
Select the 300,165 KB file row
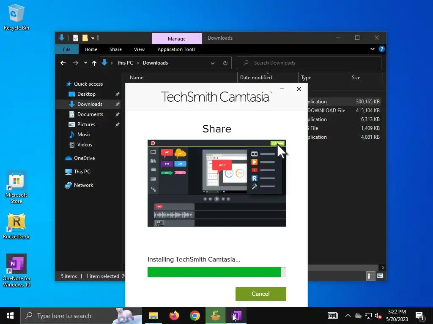[x=344, y=102]
